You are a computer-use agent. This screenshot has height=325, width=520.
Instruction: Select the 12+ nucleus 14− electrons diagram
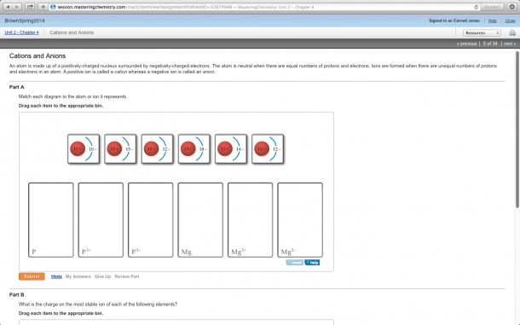pos(231,148)
